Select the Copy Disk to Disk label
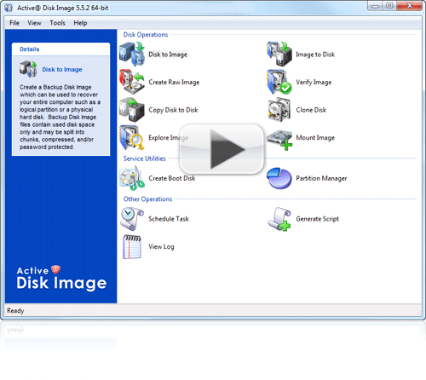 click(x=173, y=110)
